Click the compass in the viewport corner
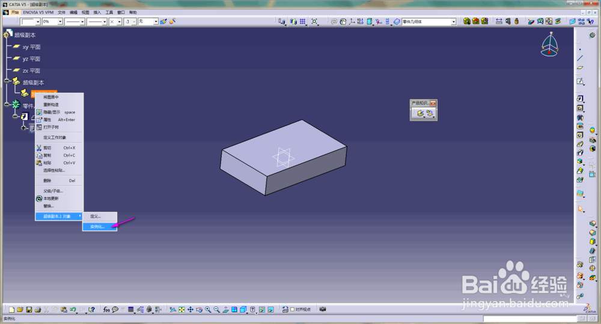Viewport: 601px width, 324px height. pyautogui.click(x=550, y=44)
